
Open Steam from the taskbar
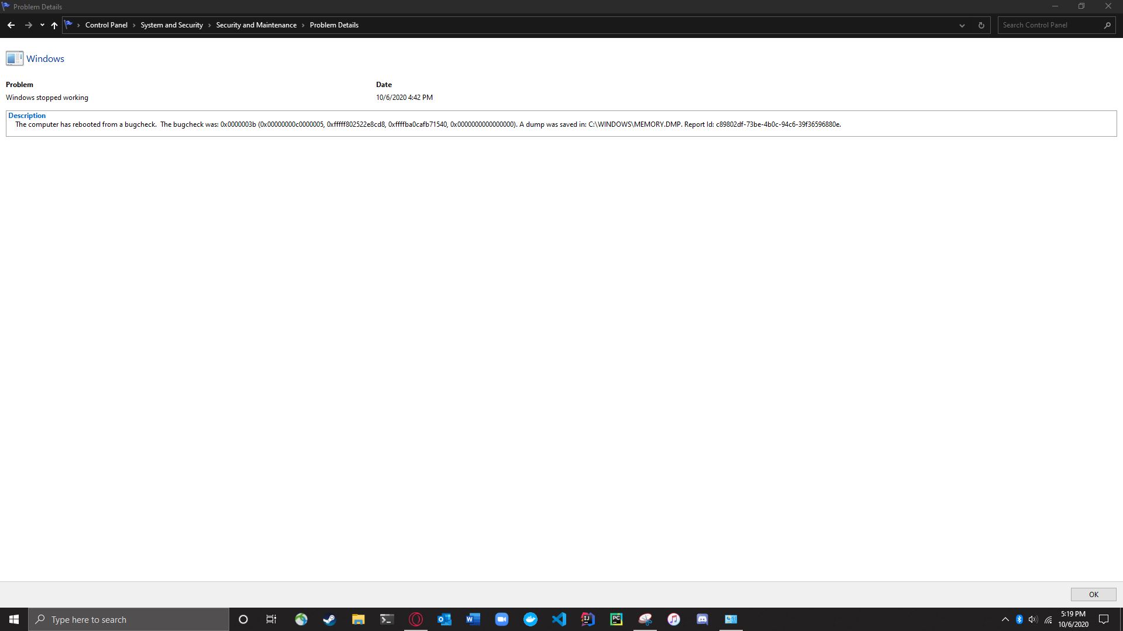(329, 619)
